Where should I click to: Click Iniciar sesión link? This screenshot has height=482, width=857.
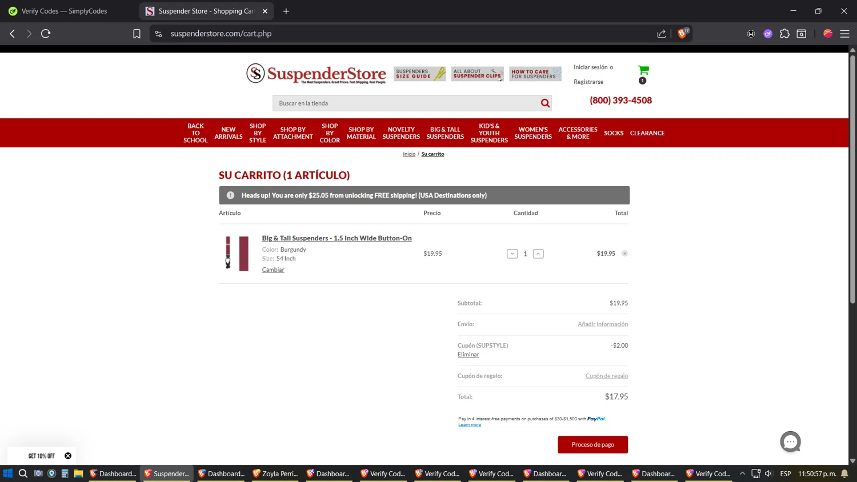click(591, 67)
